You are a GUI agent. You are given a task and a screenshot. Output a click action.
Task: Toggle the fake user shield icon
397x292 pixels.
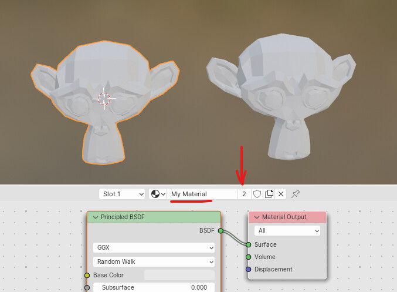point(257,194)
